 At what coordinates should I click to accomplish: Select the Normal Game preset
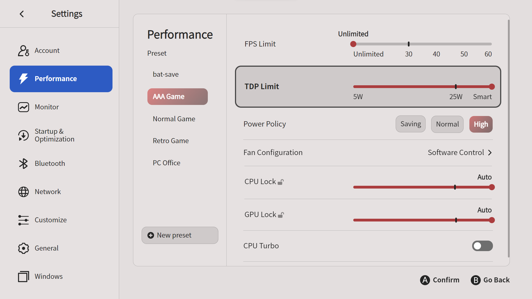tap(174, 119)
